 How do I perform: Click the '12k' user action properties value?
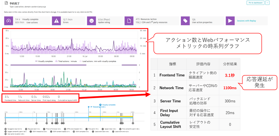click(193, 19)
